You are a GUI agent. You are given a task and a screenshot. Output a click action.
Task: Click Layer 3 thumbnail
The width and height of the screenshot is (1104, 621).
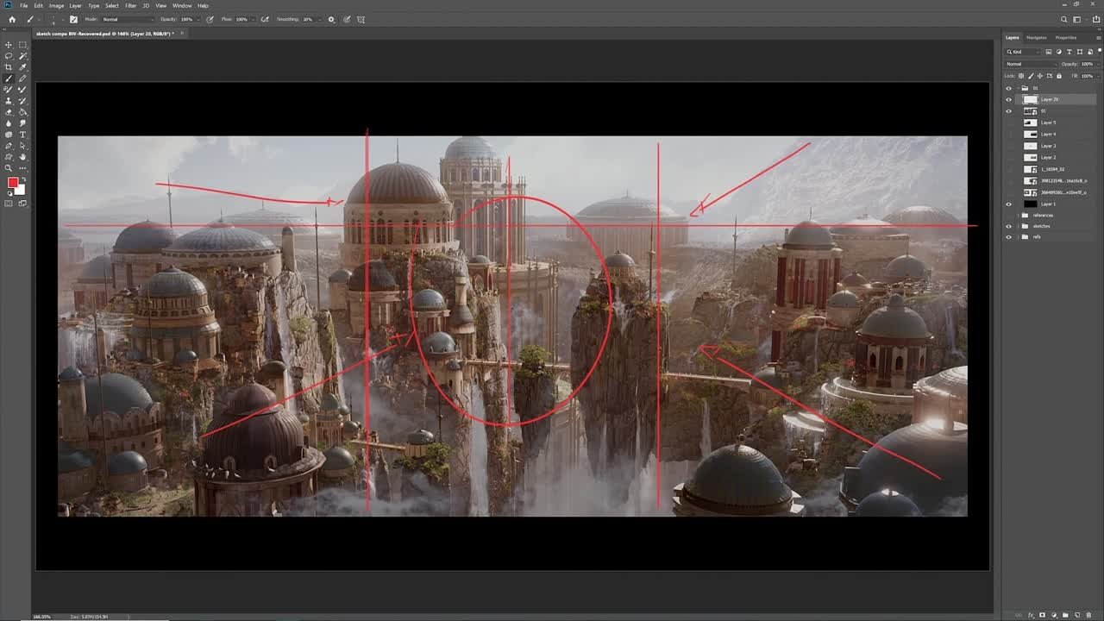[x=1030, y=146]
